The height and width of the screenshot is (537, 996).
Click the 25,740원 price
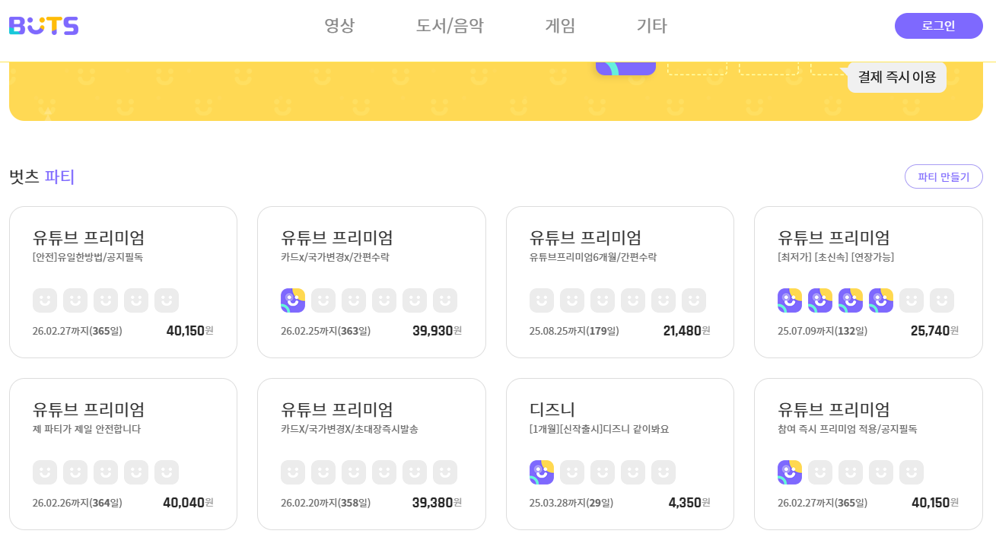pos(934,331)
